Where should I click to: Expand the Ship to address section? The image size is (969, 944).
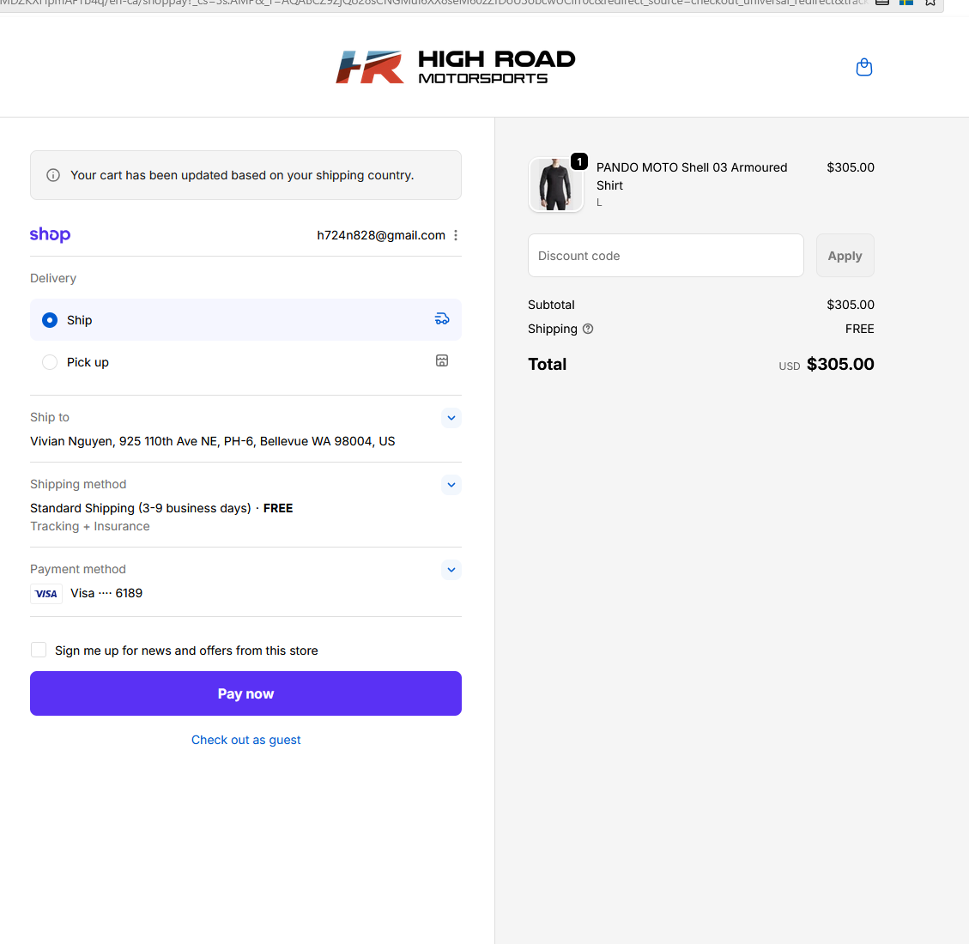click(451, 418)
